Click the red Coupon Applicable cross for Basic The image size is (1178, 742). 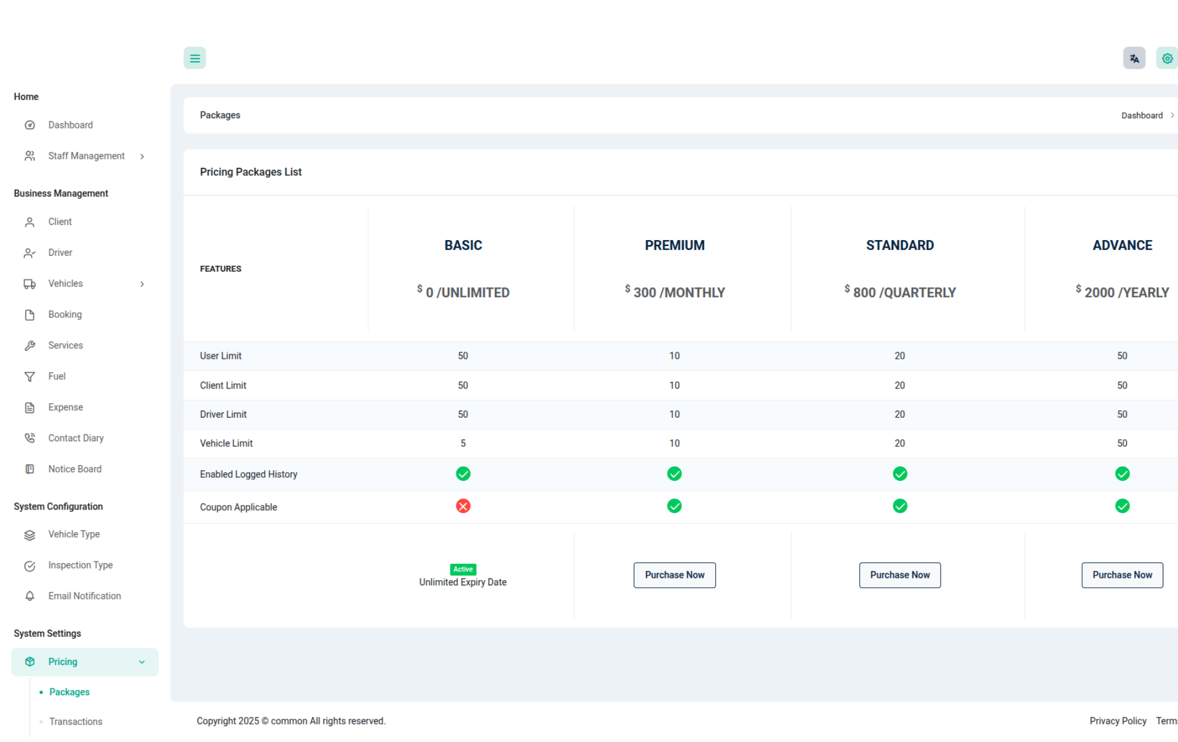tap(463, 506)
